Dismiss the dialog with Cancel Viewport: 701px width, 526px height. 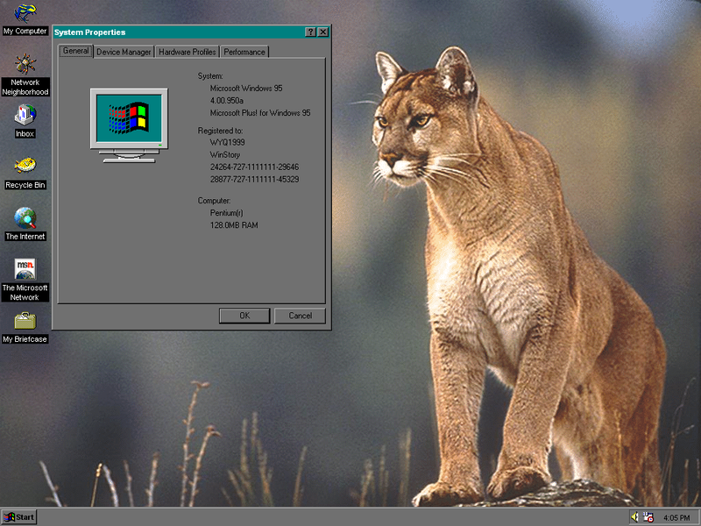pyautogui.click(x=300, y=316)
